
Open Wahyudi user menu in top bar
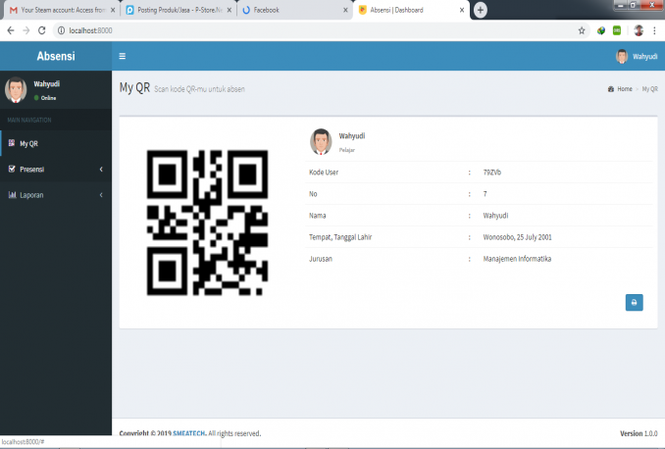tap(637, 56)
